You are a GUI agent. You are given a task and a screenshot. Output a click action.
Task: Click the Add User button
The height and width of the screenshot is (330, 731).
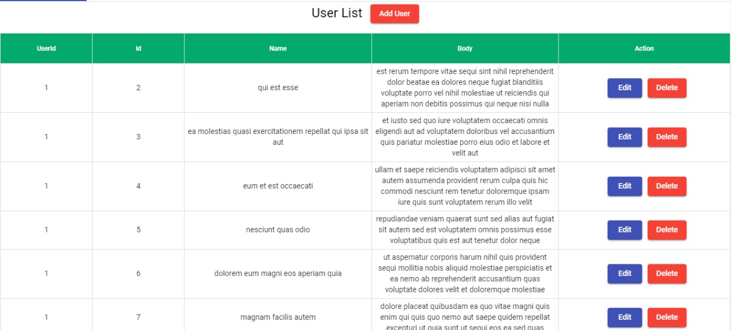click(395, 13)
